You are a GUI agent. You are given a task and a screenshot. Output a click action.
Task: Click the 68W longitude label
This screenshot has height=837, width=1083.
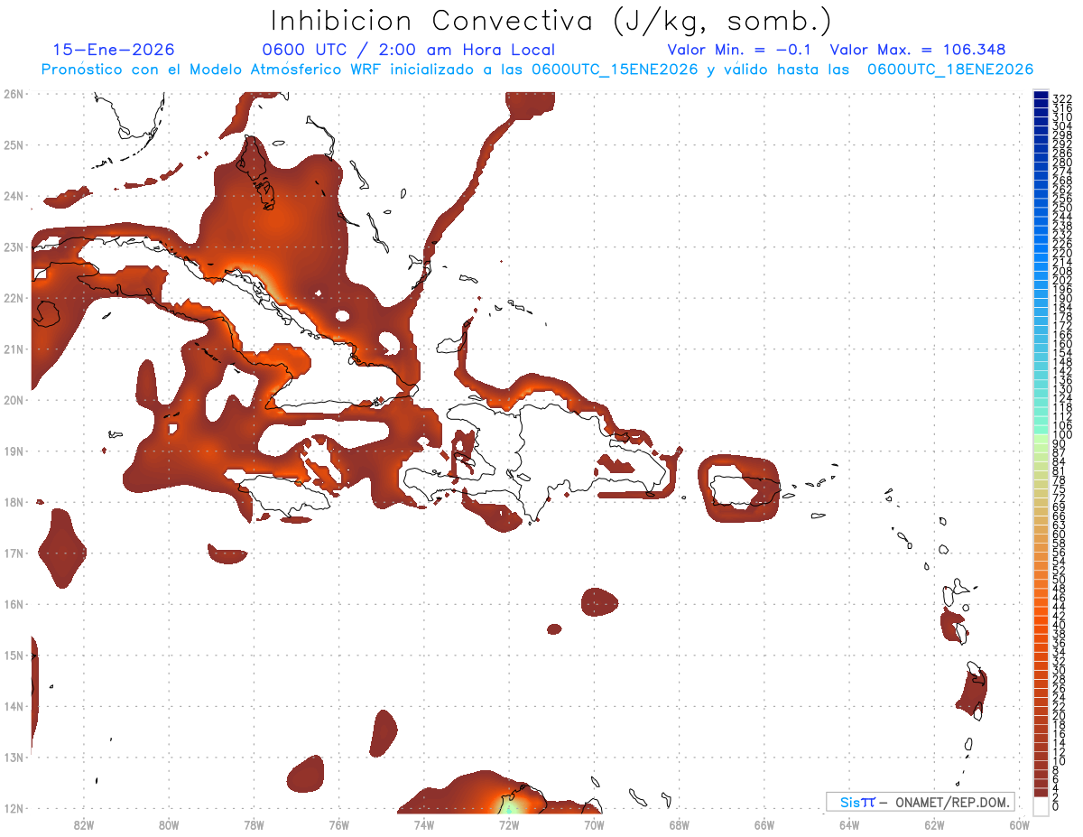(x=679, y=824)
